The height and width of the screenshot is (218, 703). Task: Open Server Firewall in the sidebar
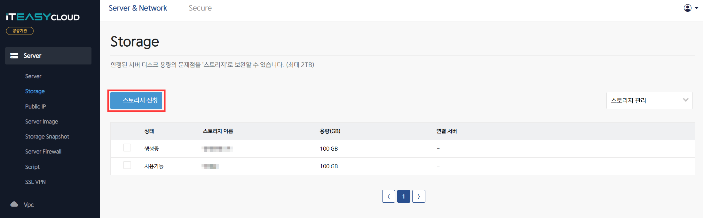(x=43, y=152)
